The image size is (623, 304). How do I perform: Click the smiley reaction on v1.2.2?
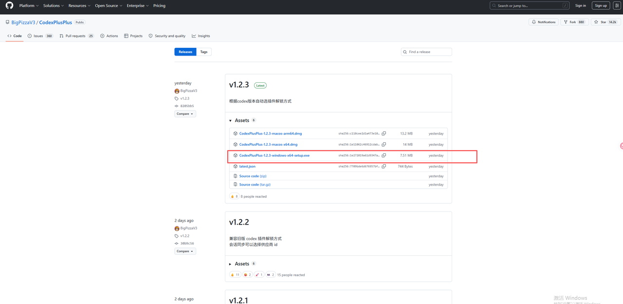pyautogui.click(x=247, y=275)
